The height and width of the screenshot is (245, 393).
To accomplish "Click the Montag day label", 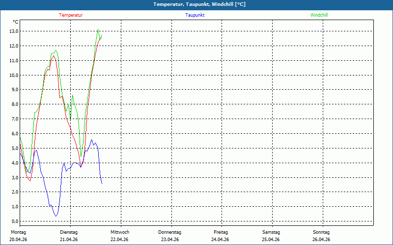I will tap(18, 232).
